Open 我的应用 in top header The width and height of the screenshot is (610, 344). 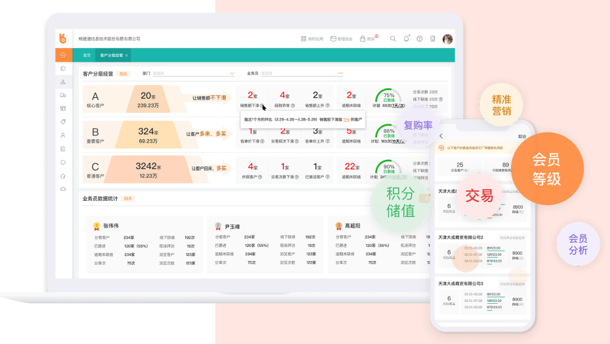312,39
